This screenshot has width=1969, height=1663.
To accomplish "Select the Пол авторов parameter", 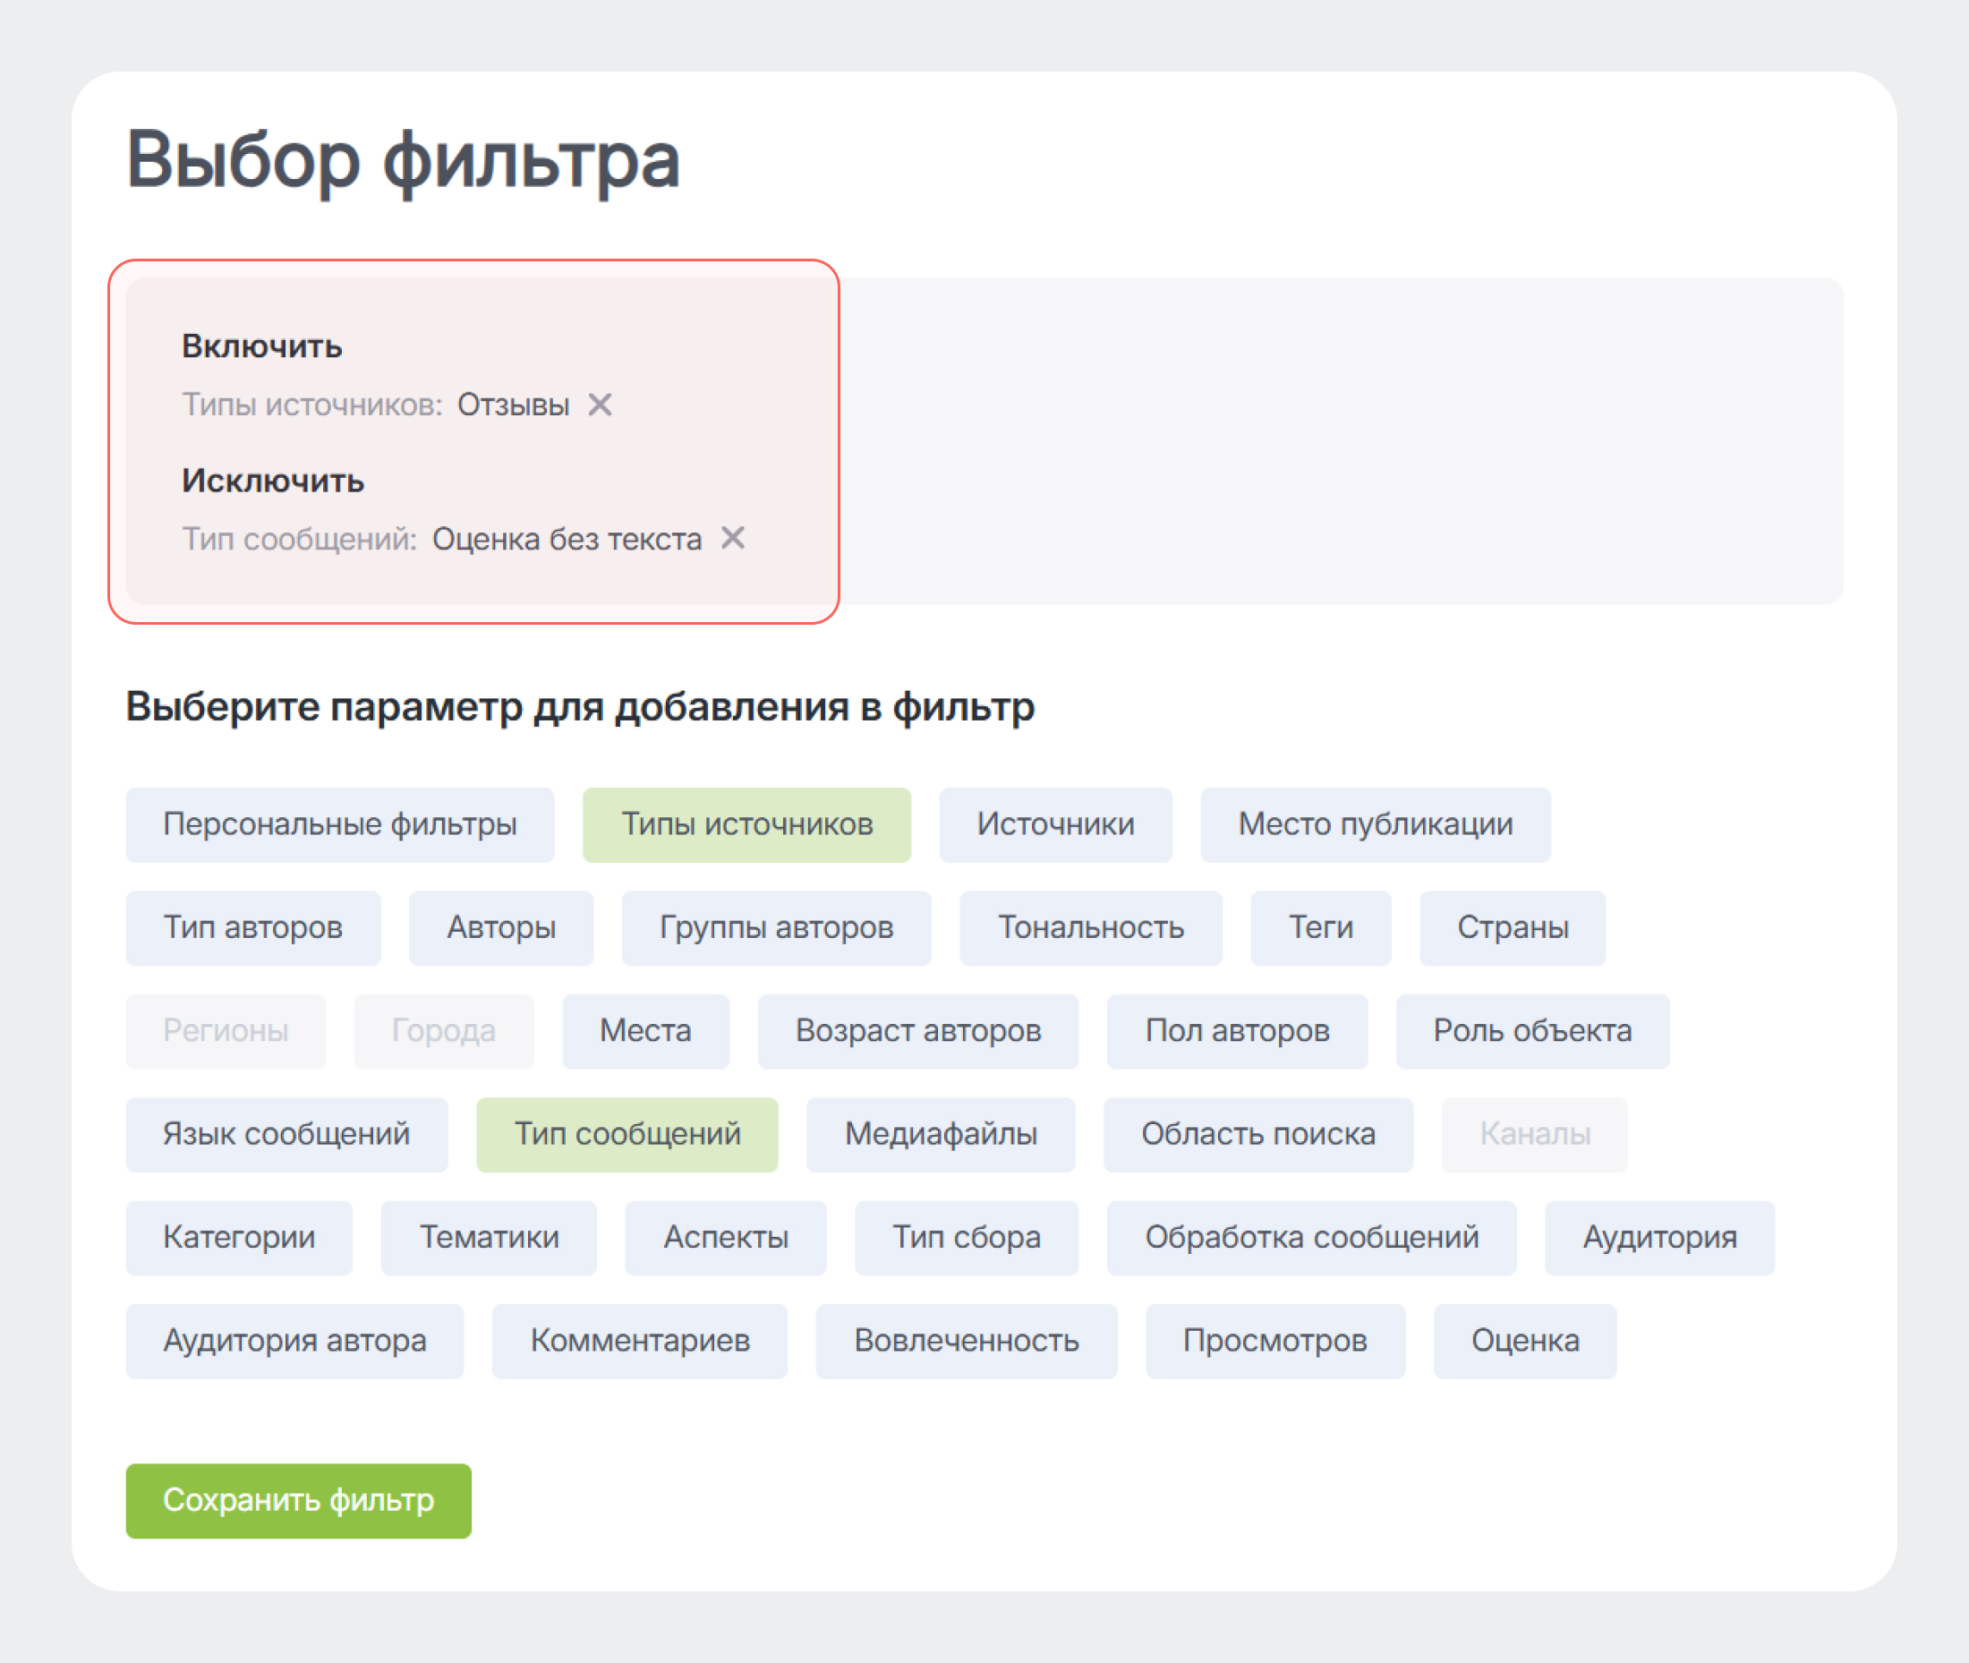I will click(x=1238, y=1031).
